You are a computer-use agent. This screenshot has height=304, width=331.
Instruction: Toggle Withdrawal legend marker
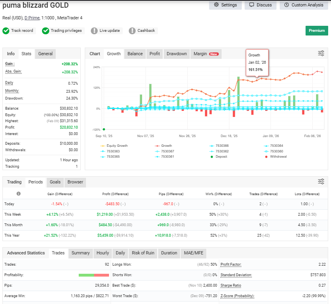click(x=276, y=156)
